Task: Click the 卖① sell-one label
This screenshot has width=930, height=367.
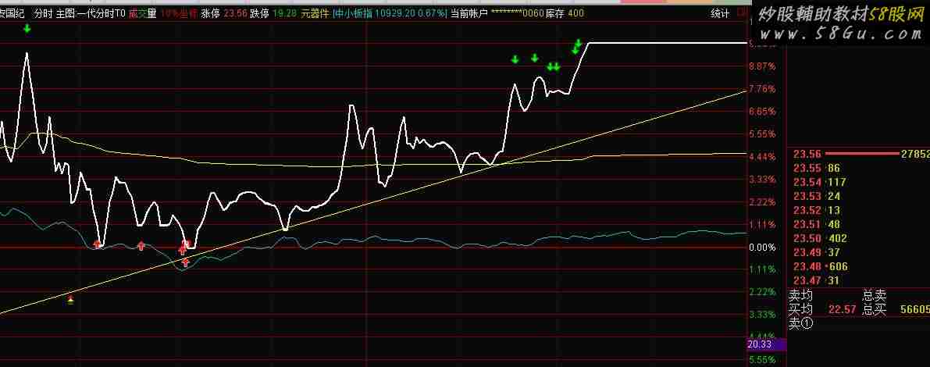Action: pyautogui.click(x=800, y=324)
